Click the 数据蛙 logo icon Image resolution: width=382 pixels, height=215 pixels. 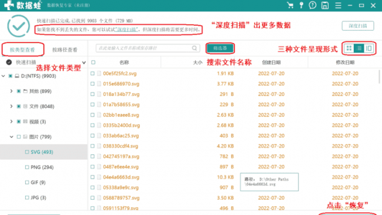[9, 5]
